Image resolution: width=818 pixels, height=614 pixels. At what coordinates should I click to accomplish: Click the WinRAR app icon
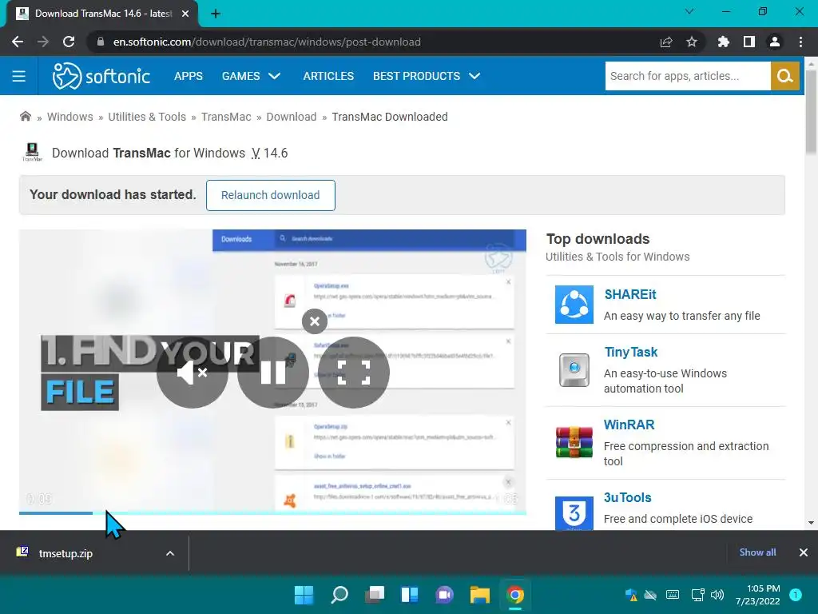pyautogui.click(x=574, y=442)
